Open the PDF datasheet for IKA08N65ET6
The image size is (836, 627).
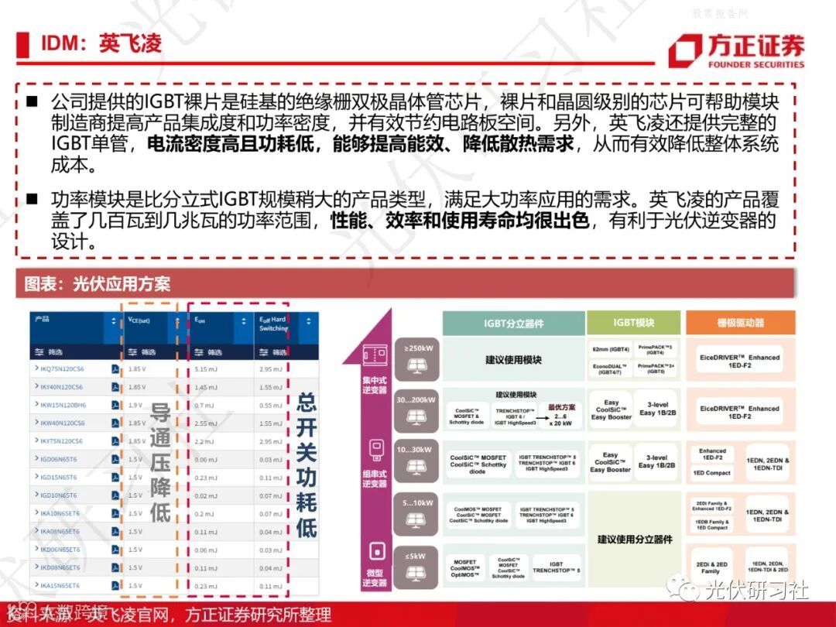pos(115,532)
